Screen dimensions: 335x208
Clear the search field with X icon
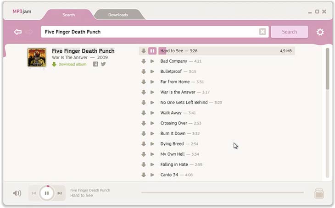(262, 32)
